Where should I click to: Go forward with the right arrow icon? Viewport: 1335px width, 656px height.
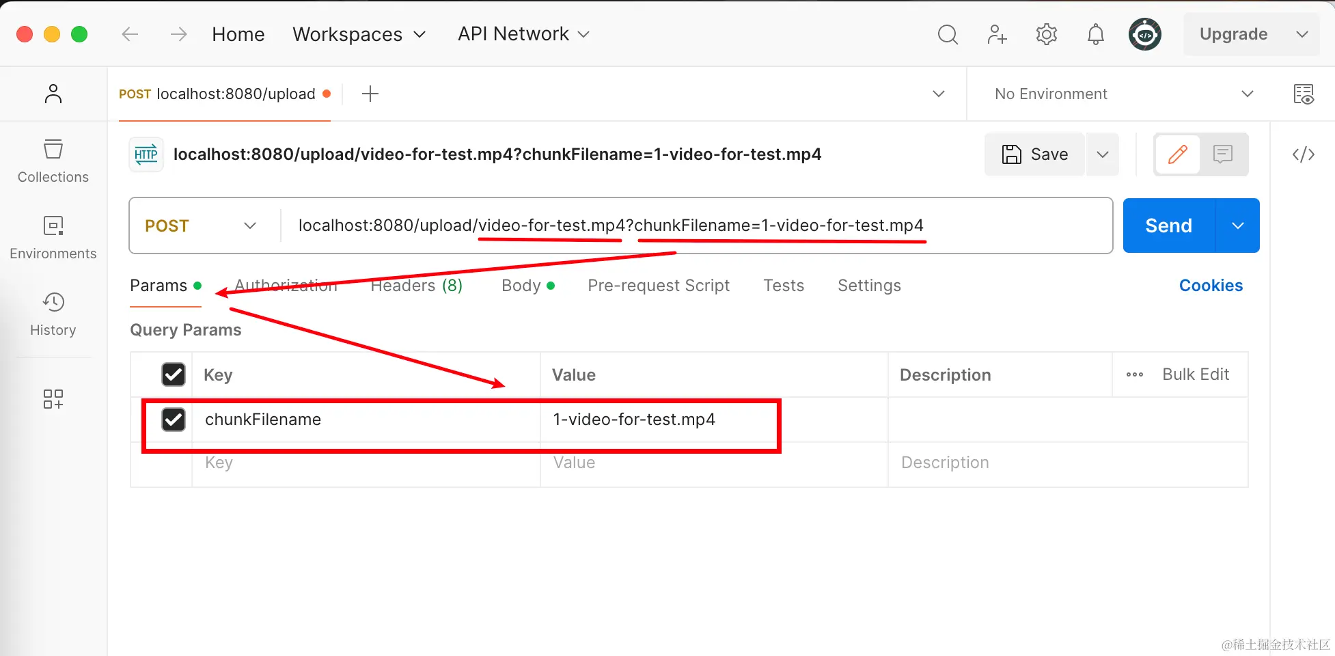(179, 34)
